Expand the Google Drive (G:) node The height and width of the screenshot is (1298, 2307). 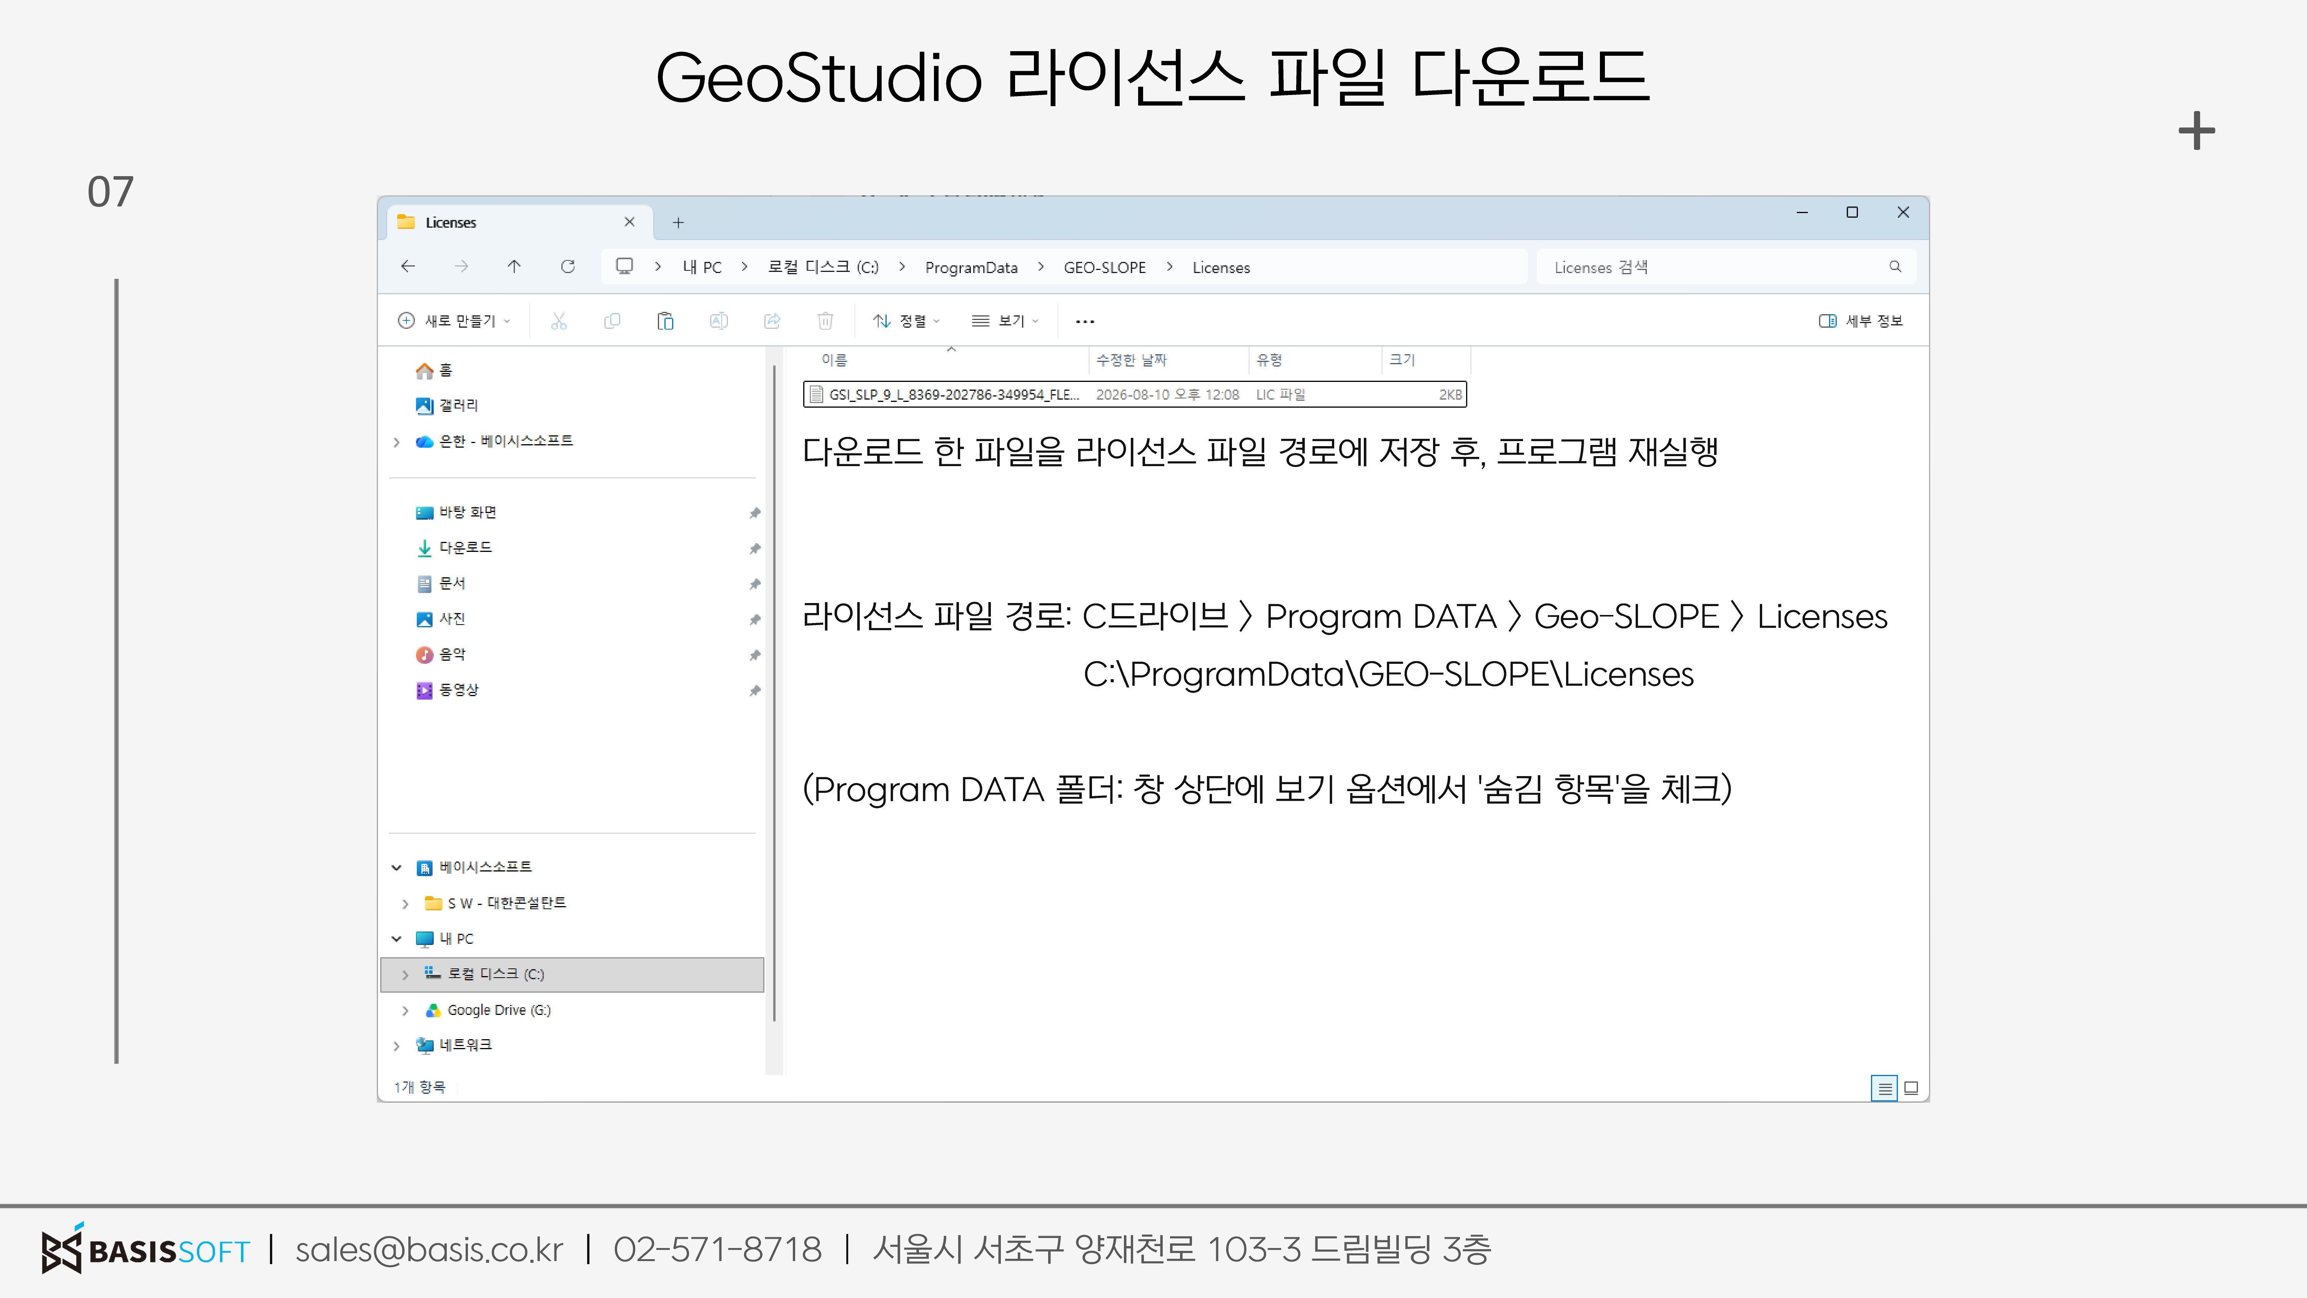coord(406,1010)
